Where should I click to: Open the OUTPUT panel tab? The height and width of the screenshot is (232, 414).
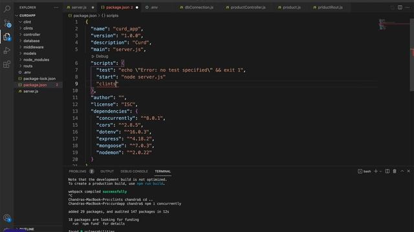coord(107,171)
